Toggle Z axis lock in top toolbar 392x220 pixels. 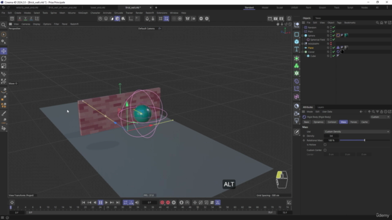coord(31,18)
